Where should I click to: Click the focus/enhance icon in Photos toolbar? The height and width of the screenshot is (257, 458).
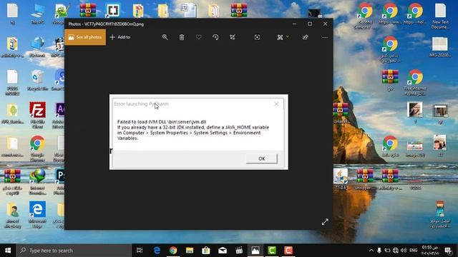pos(257,37)
